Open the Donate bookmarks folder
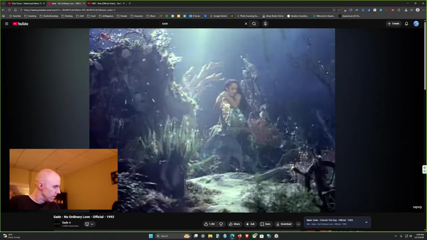427x240 pixels. click(x=122, y=16)
